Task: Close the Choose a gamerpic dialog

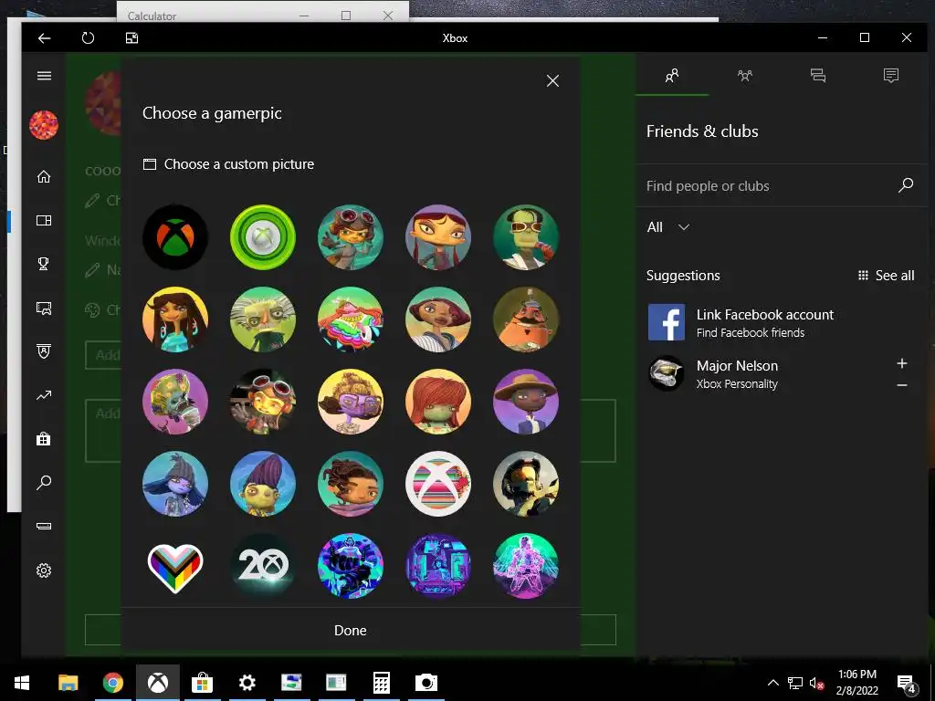Action: click(552, 81)
